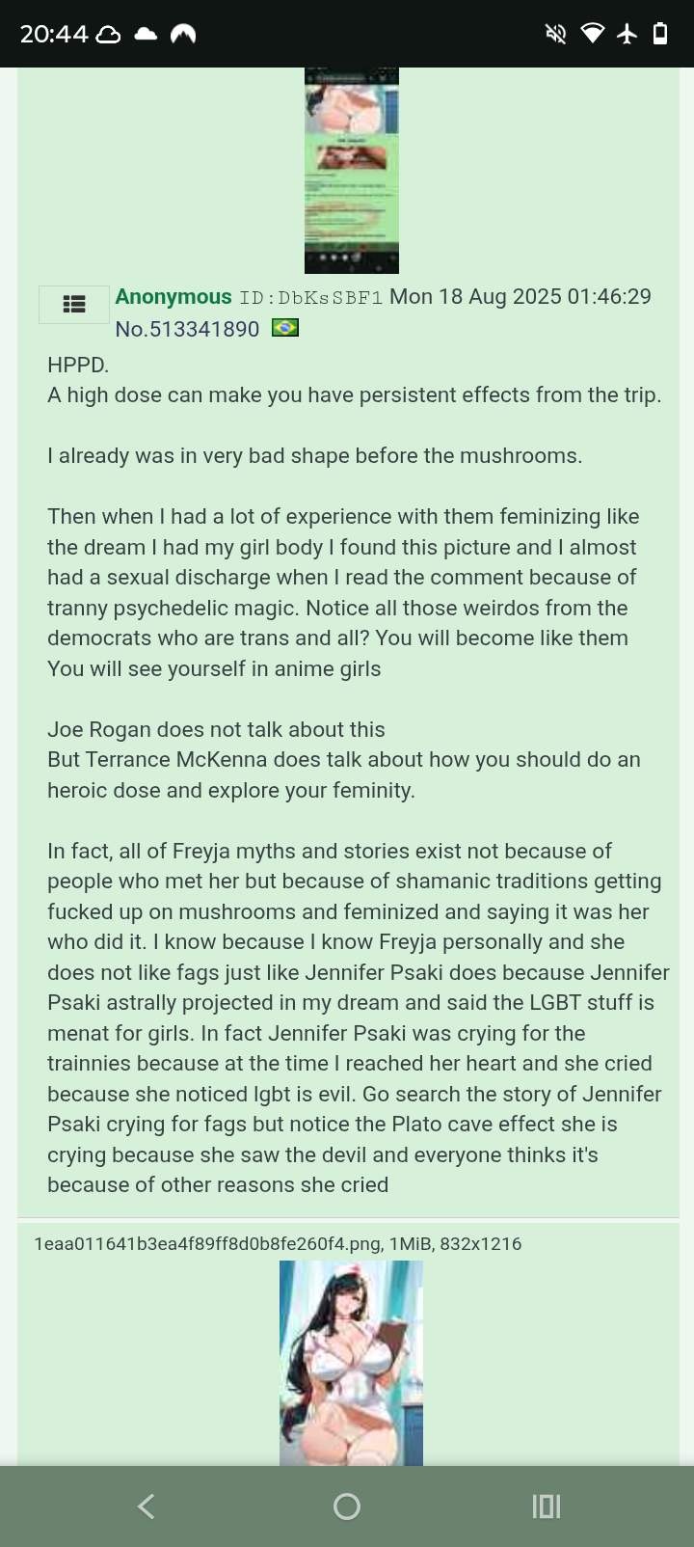Tap the Brazil flag icon
Screen dimensions: 694x1547
click(285, 328)
